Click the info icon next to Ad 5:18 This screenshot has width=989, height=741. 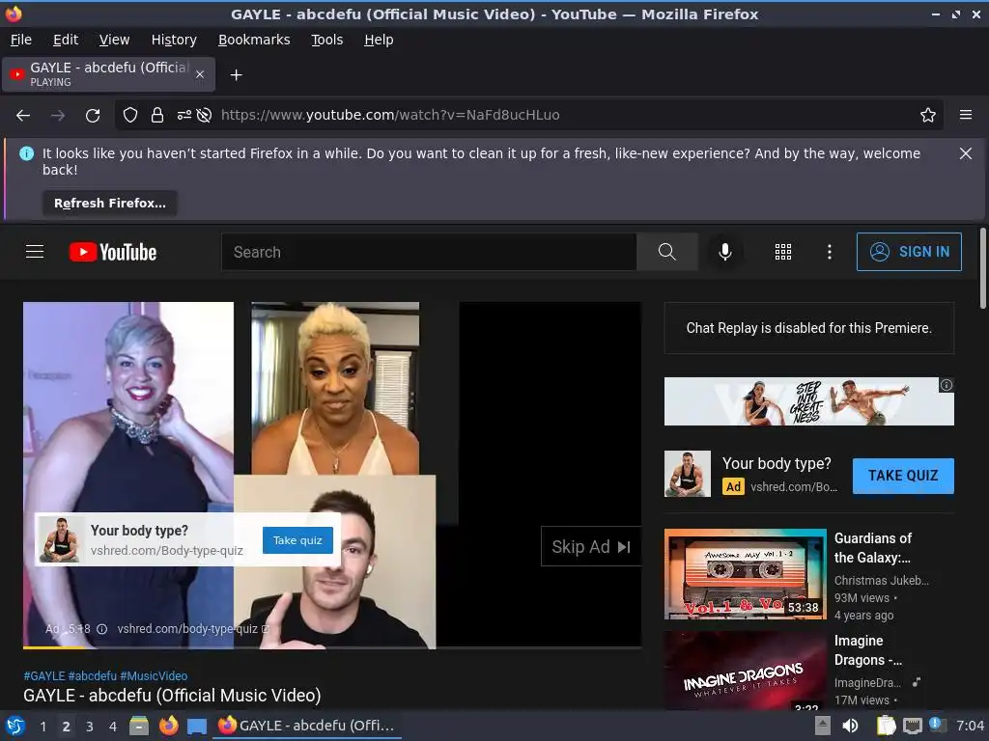(x=101, y=629)
